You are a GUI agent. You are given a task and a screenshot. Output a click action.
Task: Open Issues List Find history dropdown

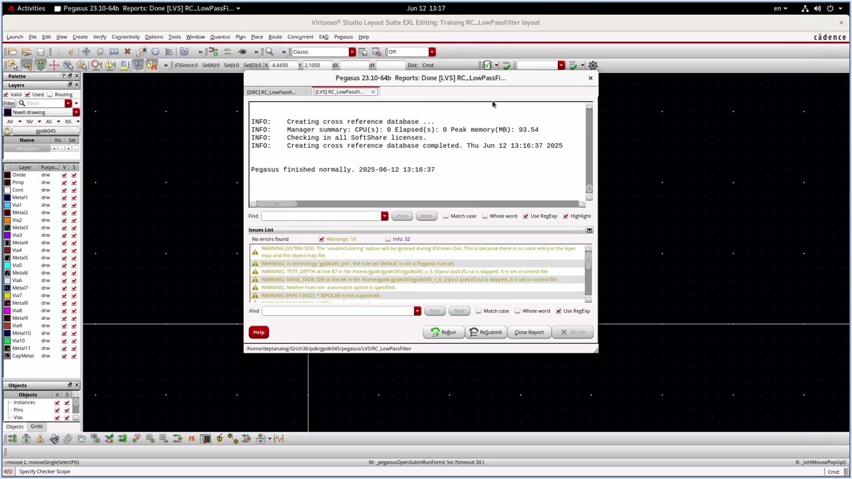(417, 311)
